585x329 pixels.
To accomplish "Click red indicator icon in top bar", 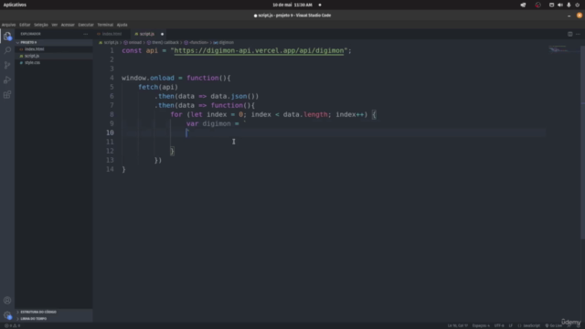I will point(537,5).
